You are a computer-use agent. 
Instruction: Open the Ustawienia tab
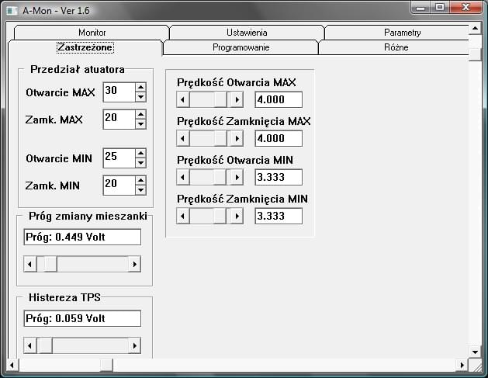247,33
